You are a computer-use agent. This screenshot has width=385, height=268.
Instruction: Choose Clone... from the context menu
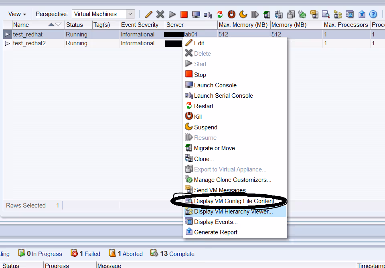[204, 159]
